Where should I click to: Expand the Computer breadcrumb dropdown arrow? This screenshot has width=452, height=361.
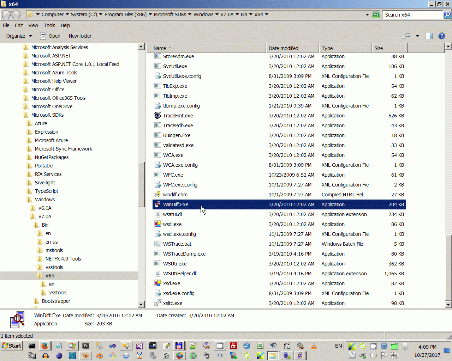pyautogui.click(x=67, y=14)
